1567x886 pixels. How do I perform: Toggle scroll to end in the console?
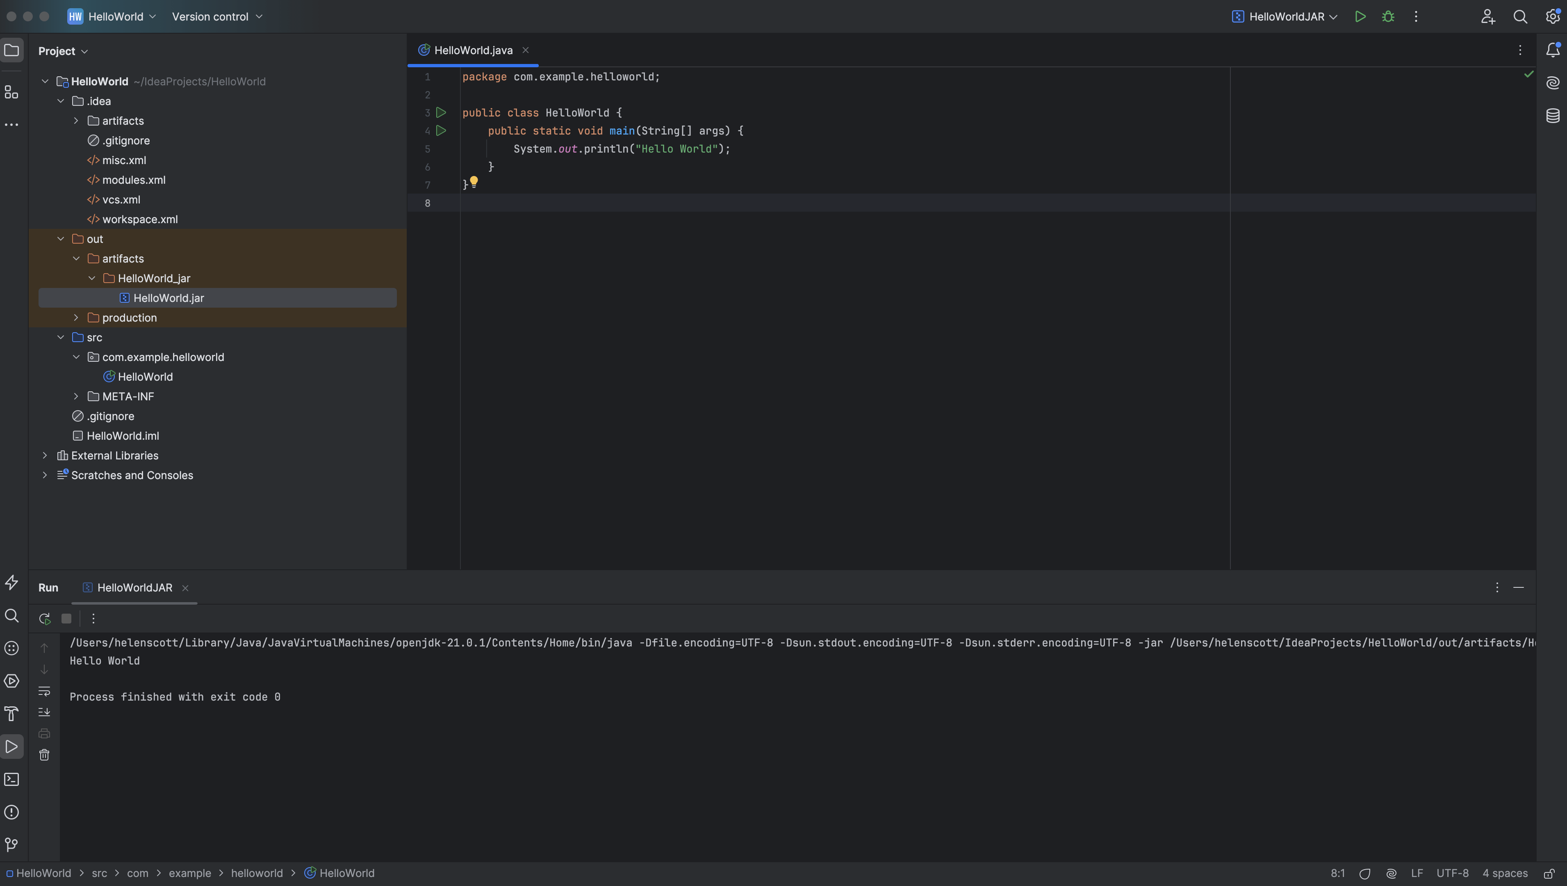44,712
